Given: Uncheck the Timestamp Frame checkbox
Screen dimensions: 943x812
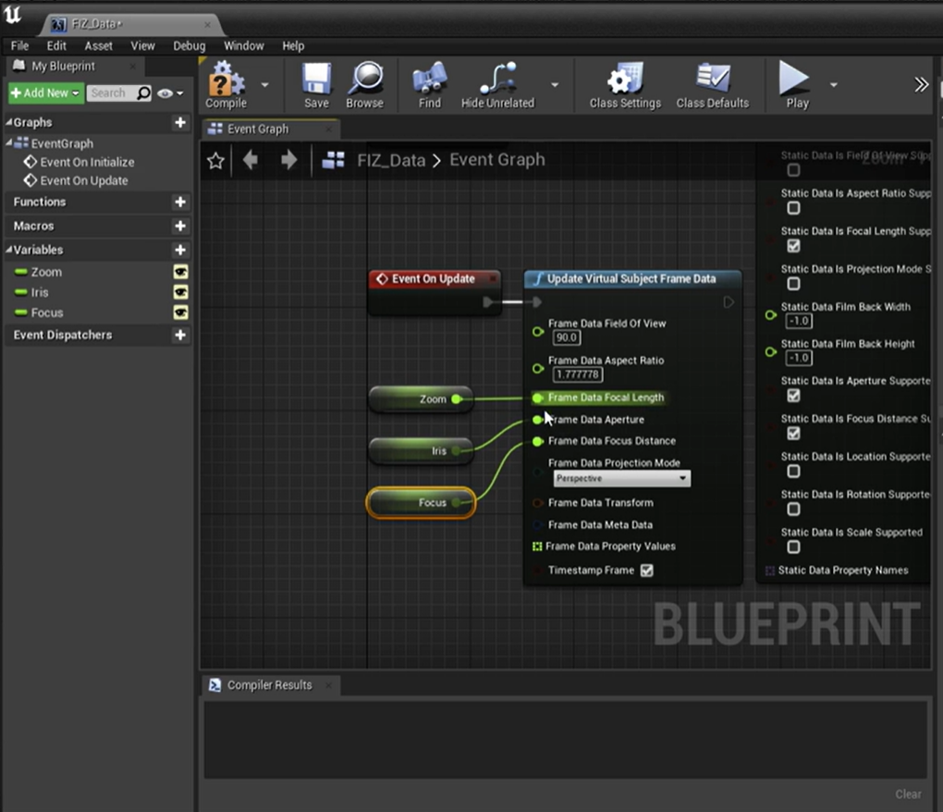Looking at the screenshot, I should click(x=647, y=571).
